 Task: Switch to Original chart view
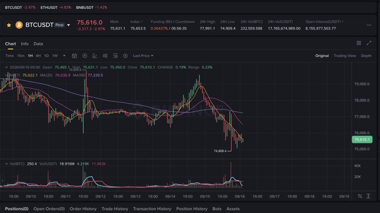click(x=322, y=56)
